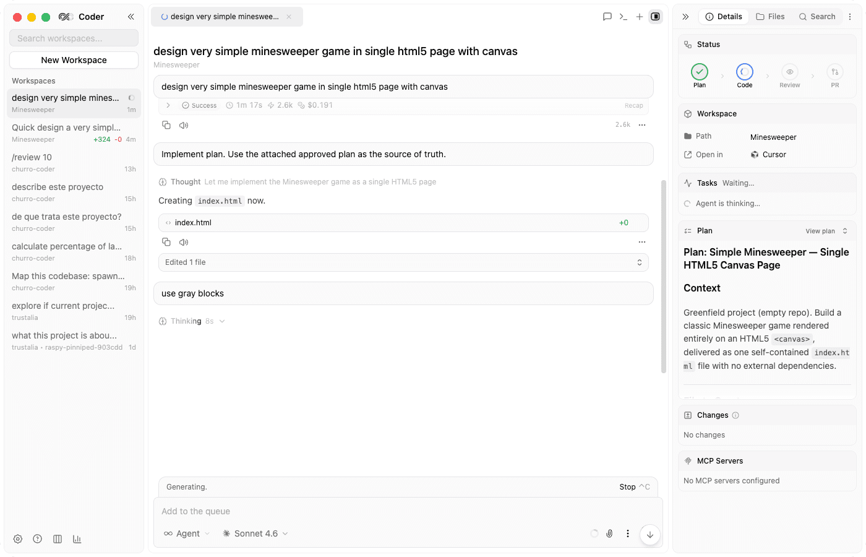Open usage statistics chart icon

click(77, 539)
